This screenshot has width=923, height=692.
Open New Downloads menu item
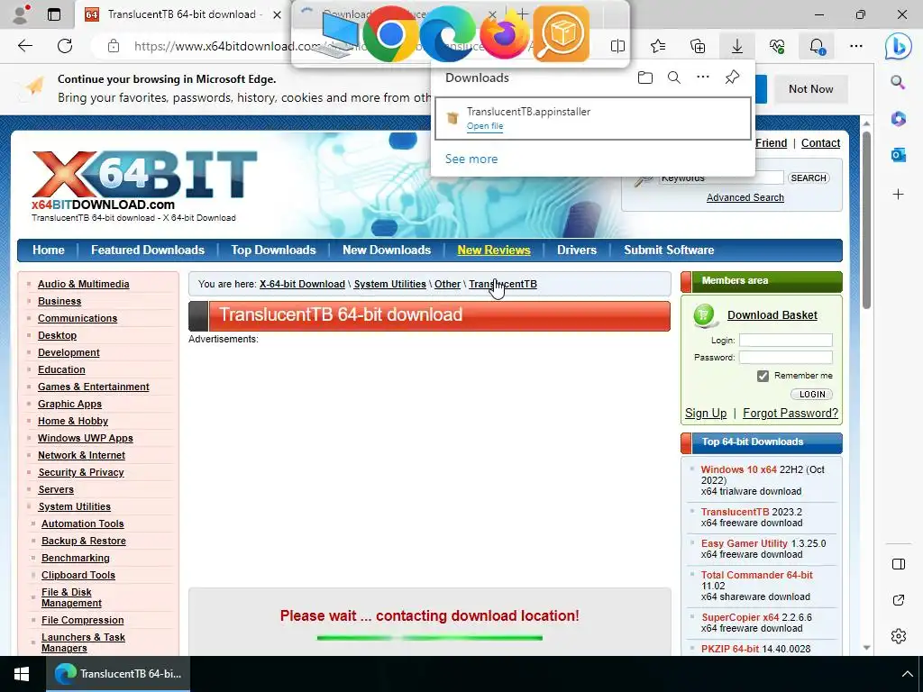(387, 250)
